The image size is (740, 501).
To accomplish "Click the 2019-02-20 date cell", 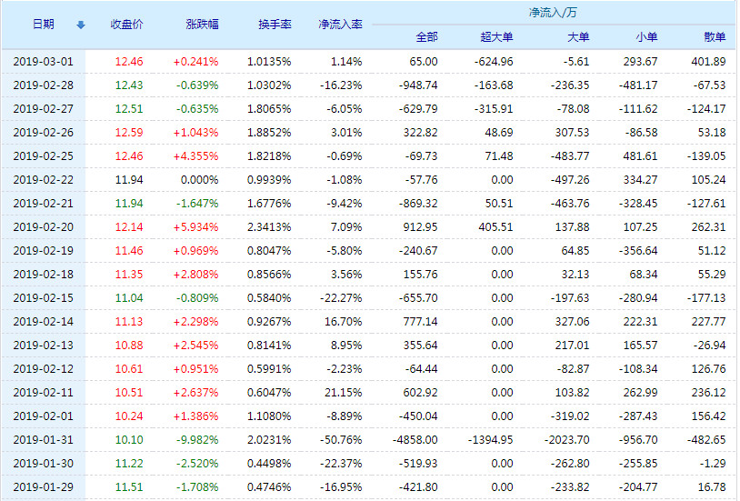I will click(44, 227).
